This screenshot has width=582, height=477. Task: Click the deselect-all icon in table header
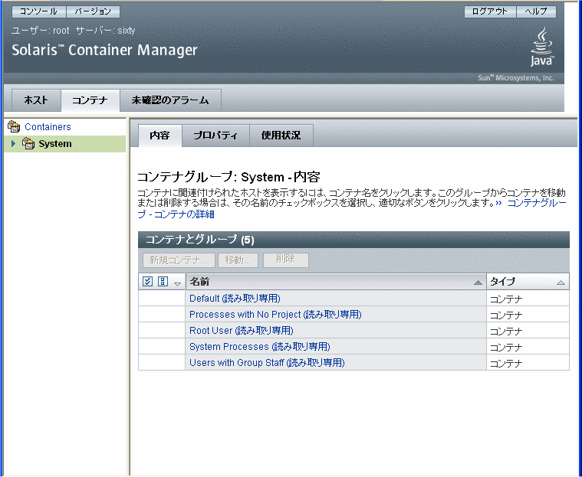pos(163,281)
